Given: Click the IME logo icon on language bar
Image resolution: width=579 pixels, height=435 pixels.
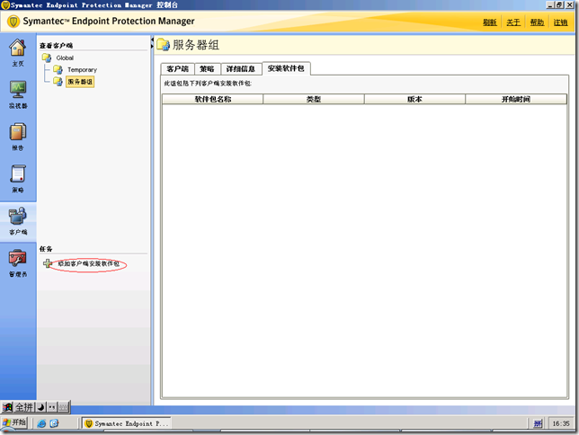Looking at the screenshot, I should (7, 407).
